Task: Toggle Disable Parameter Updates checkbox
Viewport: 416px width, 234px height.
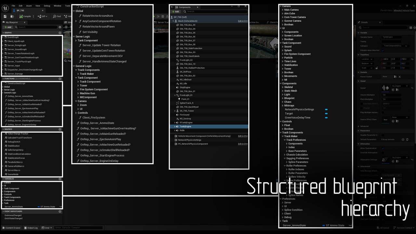Action: 383,135
